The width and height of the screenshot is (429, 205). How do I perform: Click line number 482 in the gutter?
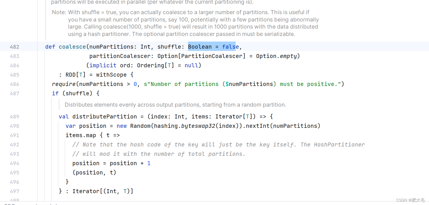[14, 47]
